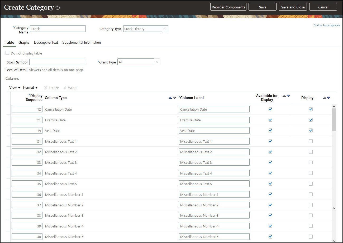The width and height of the screenshot is (343, 243).
Task: Click the Status In progress text
Action: coord(327,25)
